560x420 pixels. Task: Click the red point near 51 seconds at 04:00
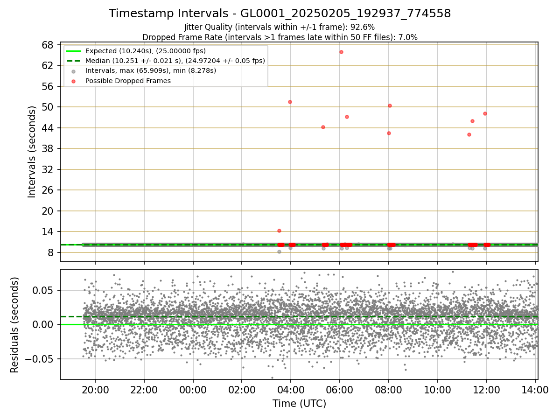coord(290,102)
